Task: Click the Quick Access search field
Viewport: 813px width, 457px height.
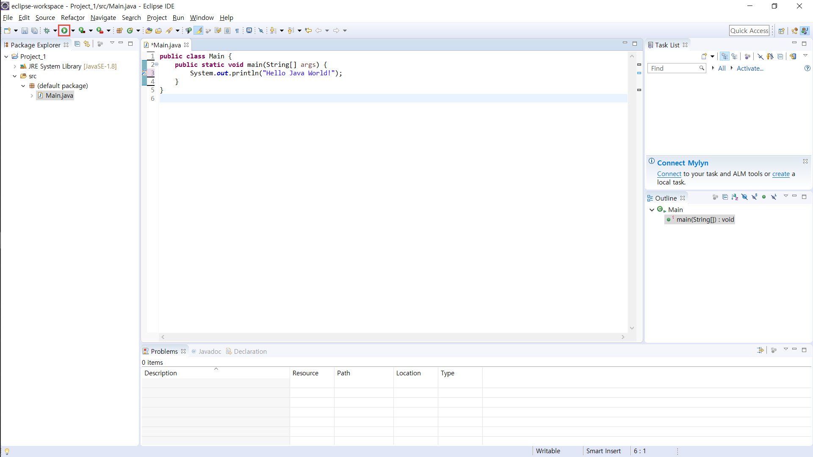Action: pos(749,30)
